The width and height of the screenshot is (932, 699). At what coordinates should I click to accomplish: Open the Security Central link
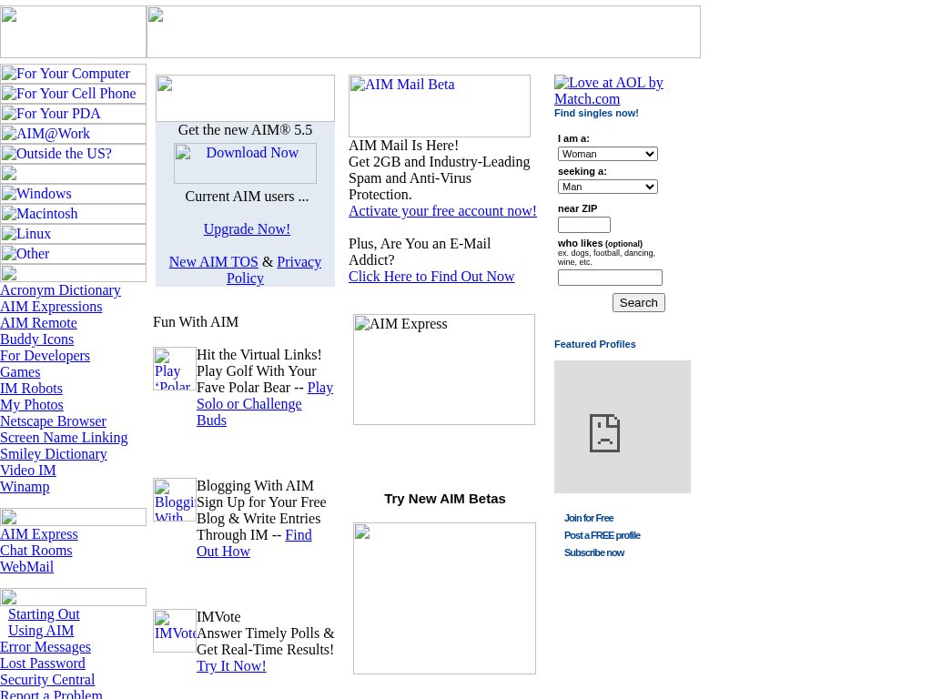point(47,680)
